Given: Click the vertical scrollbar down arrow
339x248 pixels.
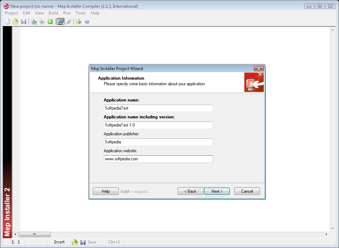Looking at the screenshot, I should [x=333, y=229].
